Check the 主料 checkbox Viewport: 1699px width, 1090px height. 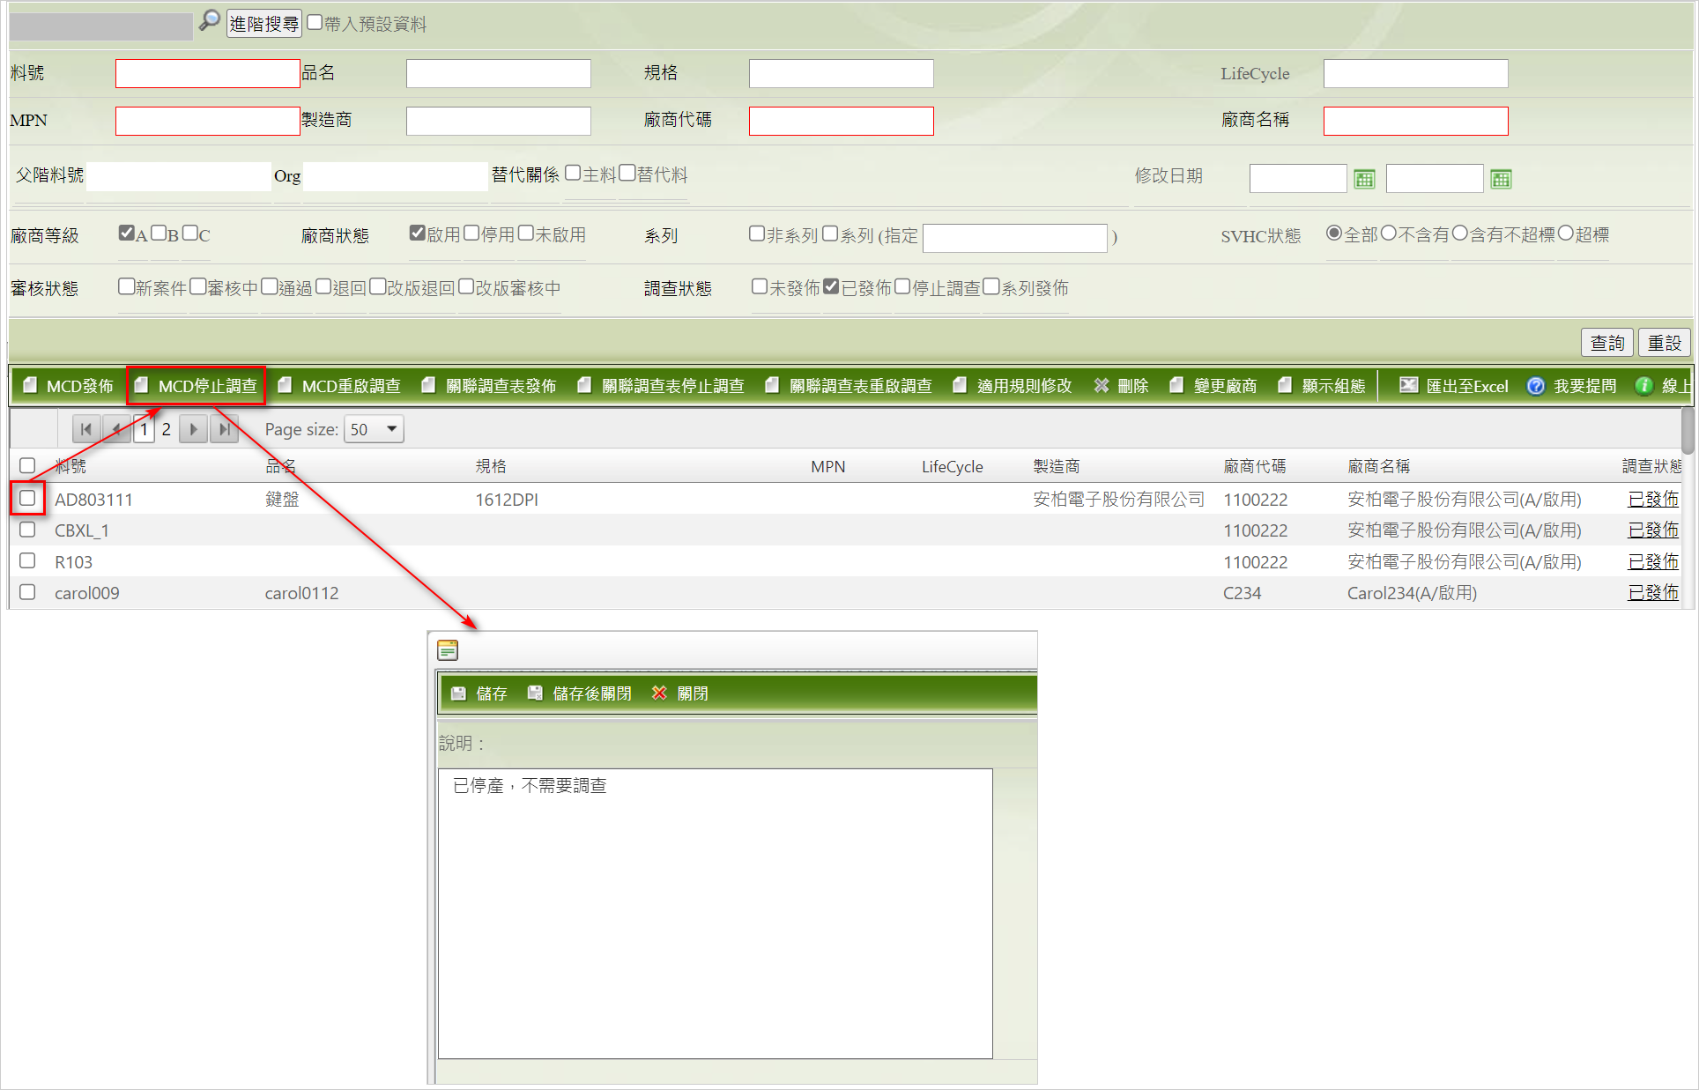click(x=573, y=173)
